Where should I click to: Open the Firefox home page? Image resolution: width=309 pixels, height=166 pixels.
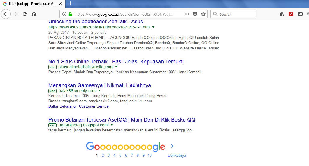pos(34,14)
